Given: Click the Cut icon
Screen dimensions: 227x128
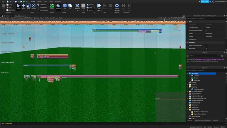Looking at the screenshot, I should (7, 7).
